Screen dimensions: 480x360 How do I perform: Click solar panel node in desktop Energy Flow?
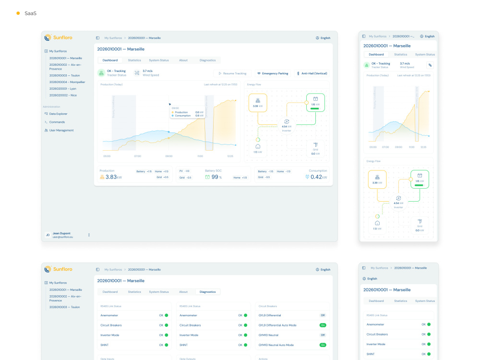coord(258,103)
